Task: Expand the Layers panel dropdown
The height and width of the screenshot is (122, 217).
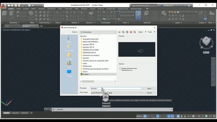Action: (178, 23)
